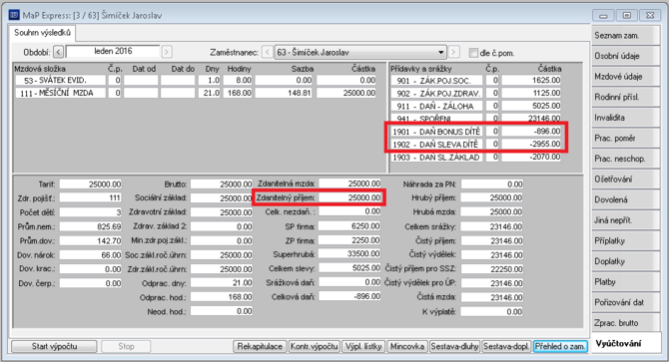The width and height of the screenshot is (669, 362).
Task: Open 'Jiná nepřít.' side menu
Action: 625,220
